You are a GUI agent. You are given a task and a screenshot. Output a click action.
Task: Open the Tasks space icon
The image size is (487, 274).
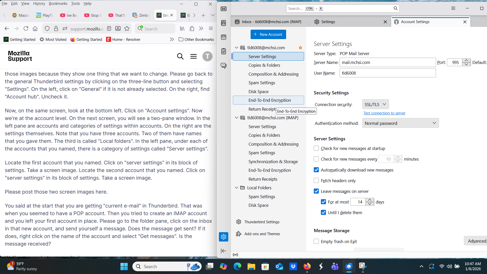click(x=223, y=52)
